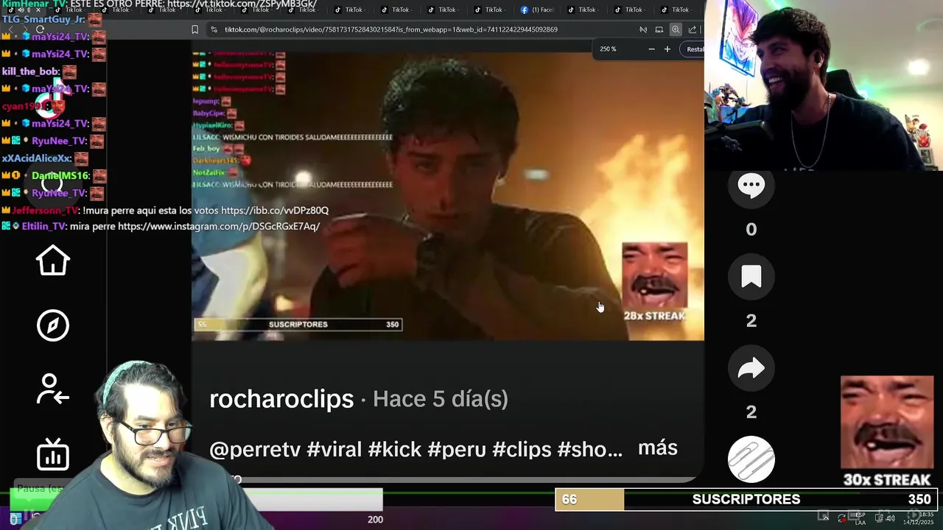Viewport: 943px width, 530px height.
Task: Share the video with the arrow icon
Action: click(751, 368)
